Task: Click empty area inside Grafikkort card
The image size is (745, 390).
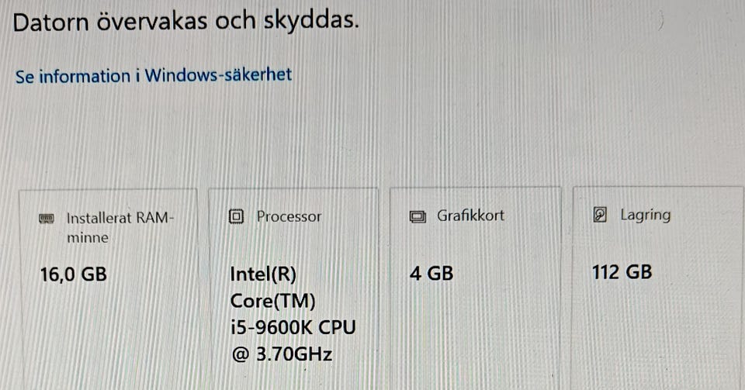Action: 473,333
